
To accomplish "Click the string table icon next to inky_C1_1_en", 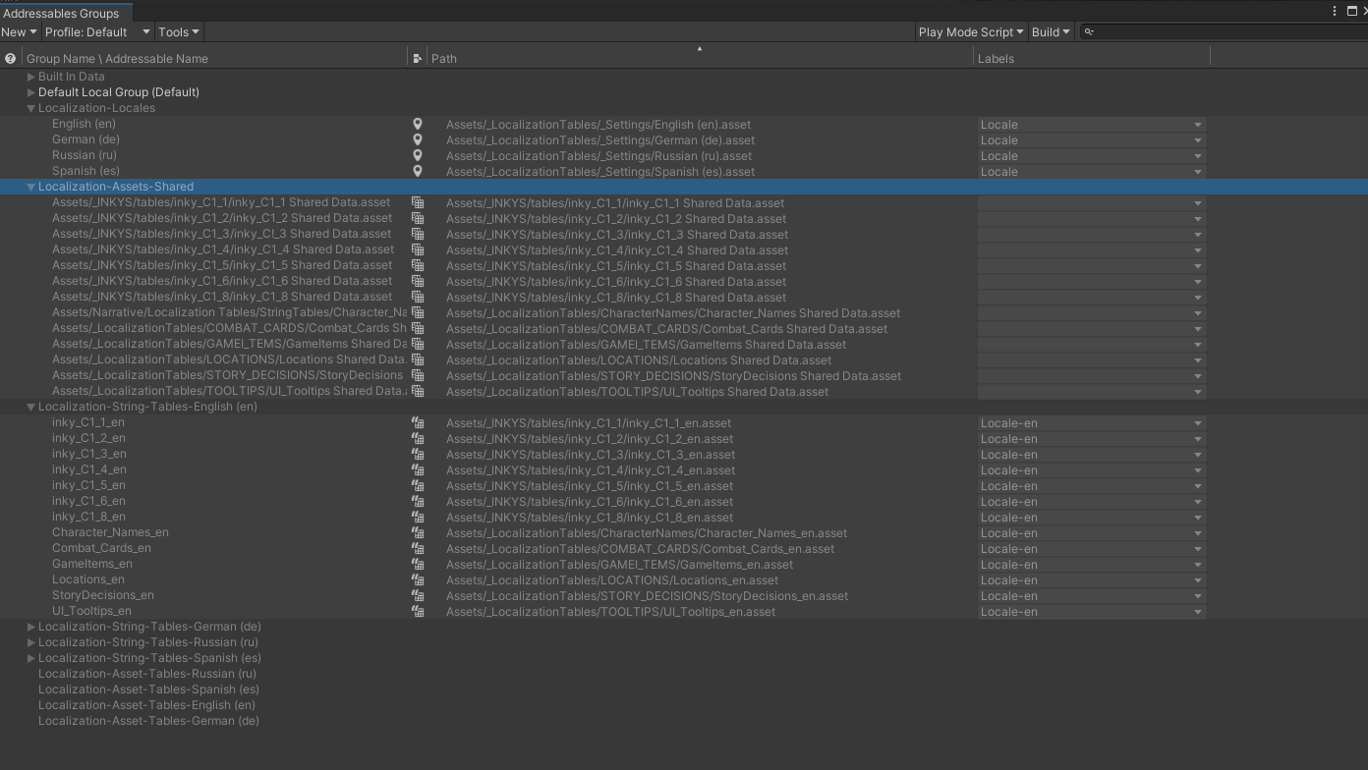I will (417, 422).
